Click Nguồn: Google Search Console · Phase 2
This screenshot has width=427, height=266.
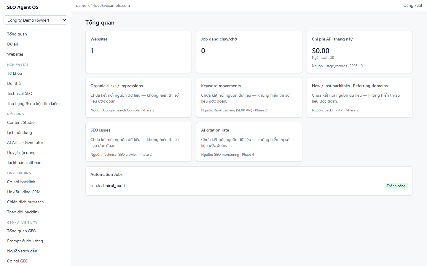tap(122, 110)
